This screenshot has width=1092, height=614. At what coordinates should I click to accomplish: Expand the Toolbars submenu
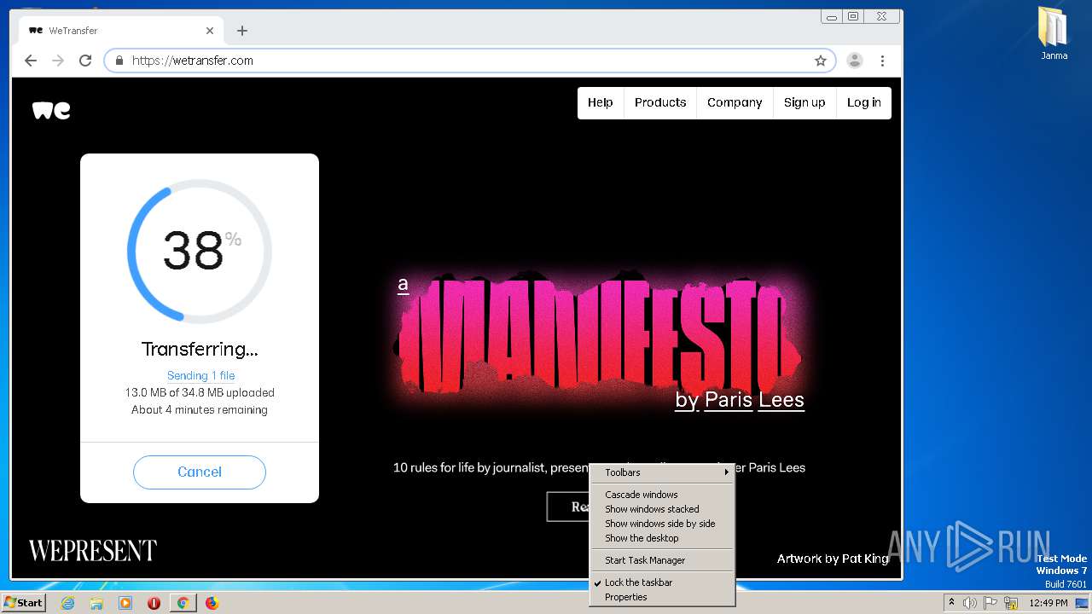(x=662, y=472)
